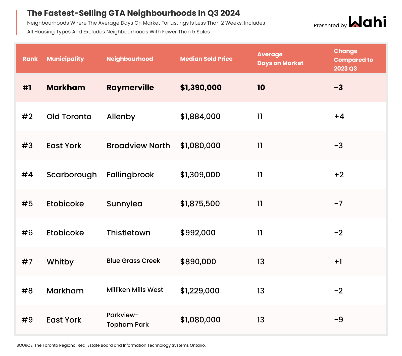Click the price '$1,884,000'
Screen dimensions: 402x356
tap(200, 117)
